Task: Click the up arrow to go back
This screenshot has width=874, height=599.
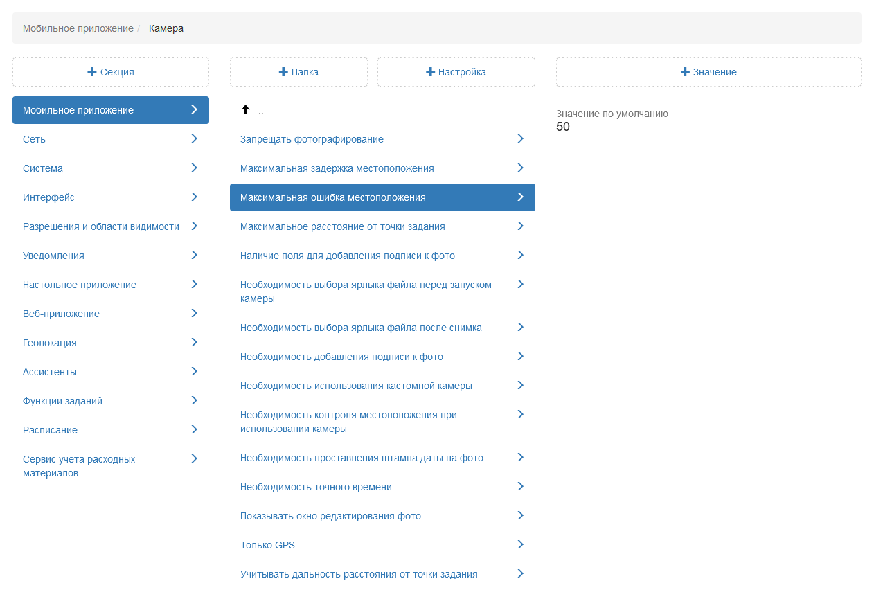Action: (245, 110)
